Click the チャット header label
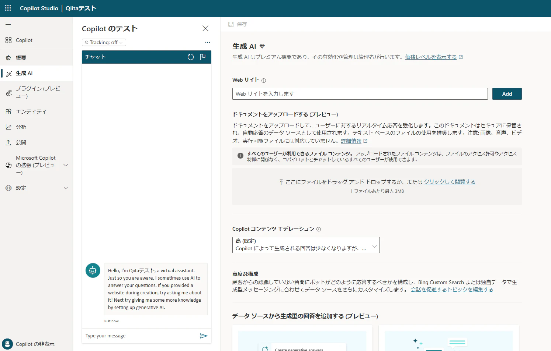This screenshot has width=551, height=351. tap(95, 57)
